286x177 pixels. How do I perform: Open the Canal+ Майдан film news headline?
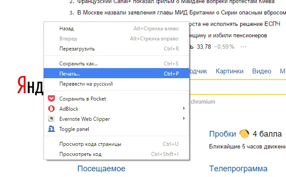[176, 2]
